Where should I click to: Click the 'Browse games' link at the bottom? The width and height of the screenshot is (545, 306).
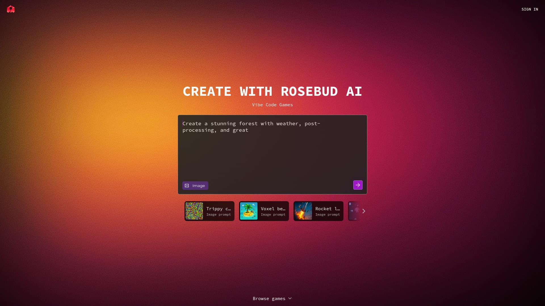269,298
